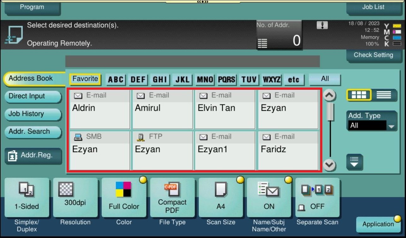
Task: Open the A4 Scan Size setting
Action: click(x=221, y=197)
